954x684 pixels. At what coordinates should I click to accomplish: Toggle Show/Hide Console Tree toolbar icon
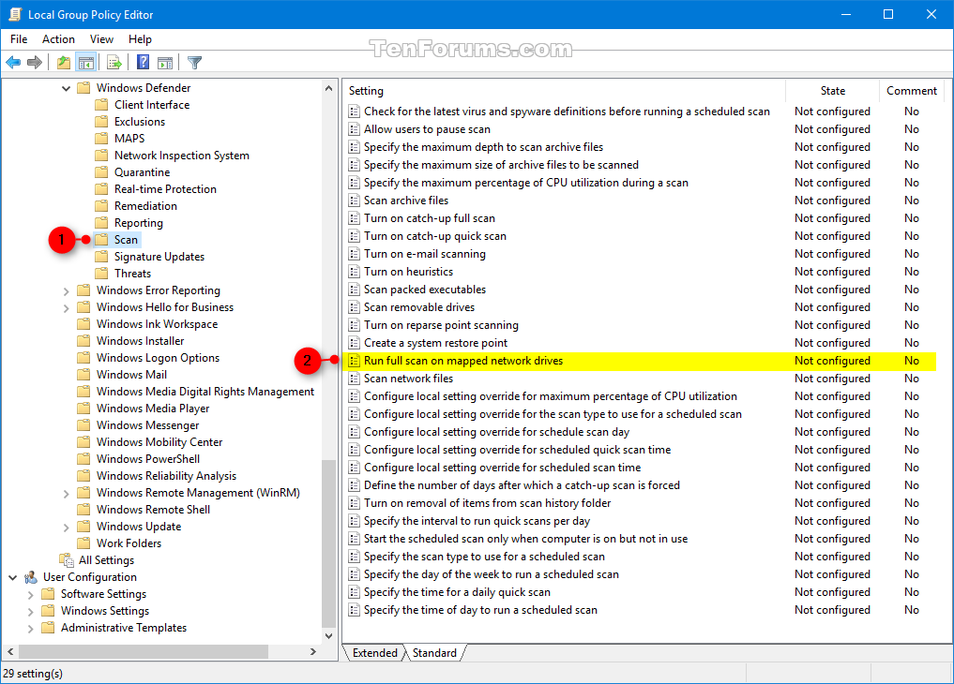(x=85, y=62)
